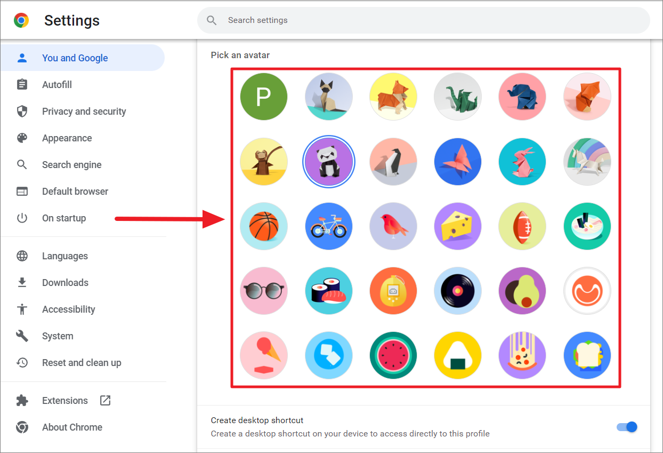Image resolution: width=663 pixels, height=453 pixels.
Task: Choose the origami unicorn rainbow avatar
Action: [587, 162]
